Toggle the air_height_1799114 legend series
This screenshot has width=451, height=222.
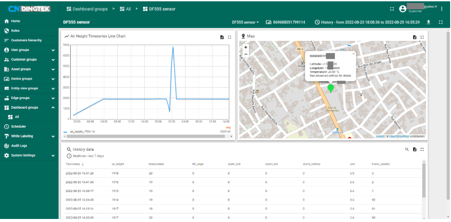[82, 132]
